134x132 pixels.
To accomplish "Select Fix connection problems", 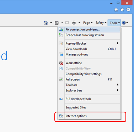I will (x=89, y=30).
